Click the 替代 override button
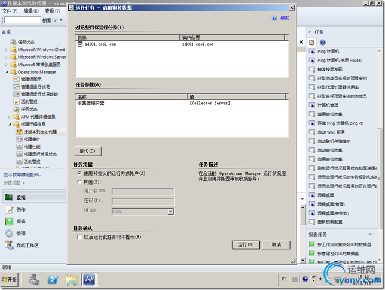Image resolution: width=385 pixels, height=290 pixels. [87, 151]
